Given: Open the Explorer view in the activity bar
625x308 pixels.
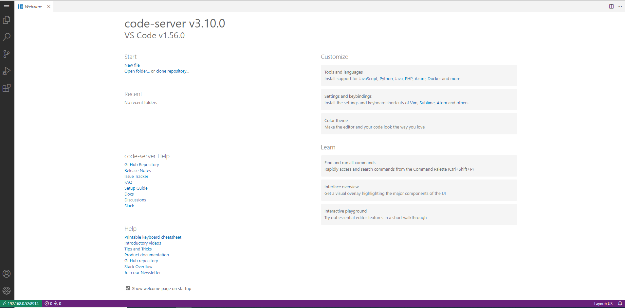Looking at the screenshot, I should [x=7, y=20].
